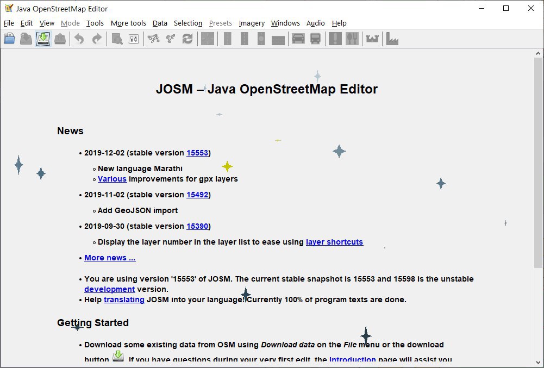Open the Search objects magnifier icon
The image size is (544, 368).
116,39
